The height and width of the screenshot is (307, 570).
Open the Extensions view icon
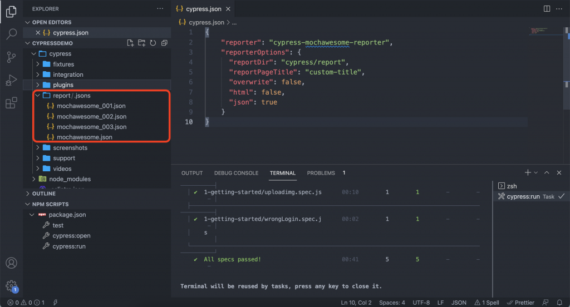[11, 103]
